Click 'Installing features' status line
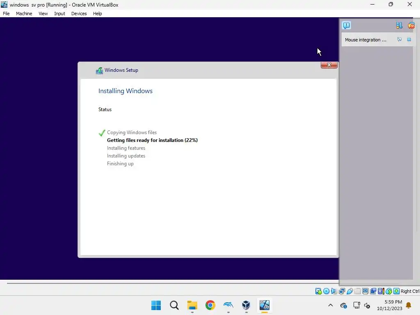 [126, 148]
